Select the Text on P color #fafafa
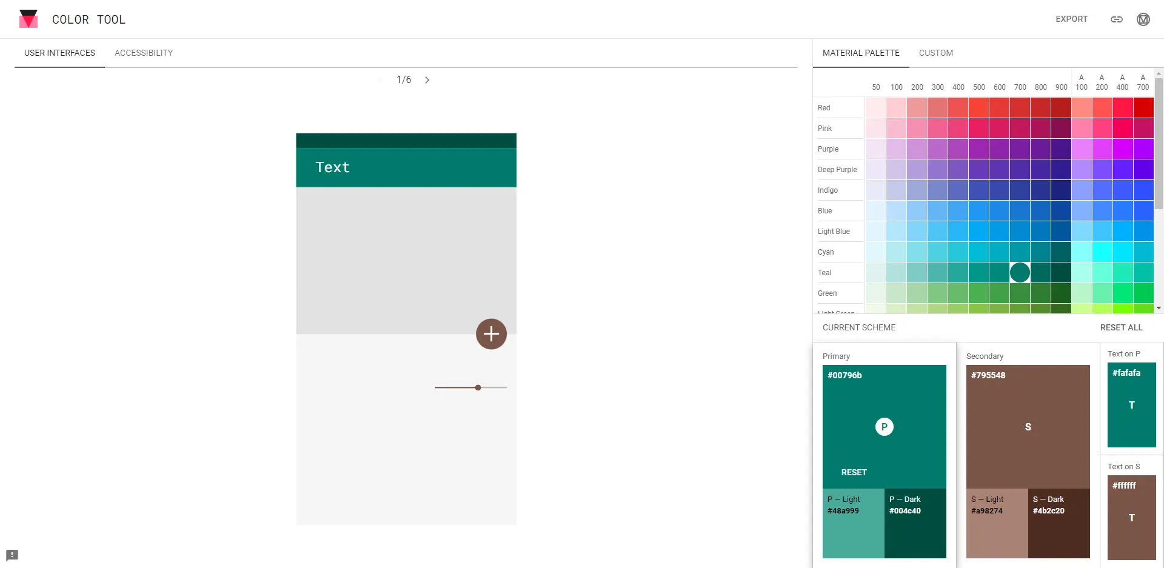 pyautogui.click(x=1131, y=404)
